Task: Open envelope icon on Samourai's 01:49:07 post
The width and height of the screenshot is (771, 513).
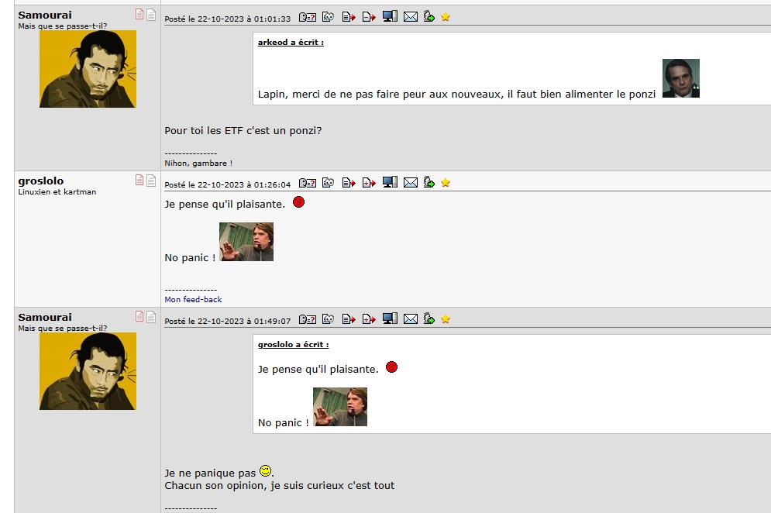Action: pos(411,319)
